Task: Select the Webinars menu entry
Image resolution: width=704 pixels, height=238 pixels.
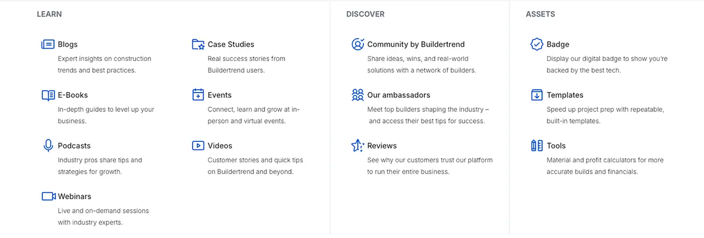Action: pos(75,196)
